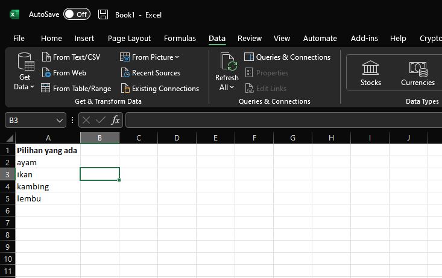Screen dimensions: 442x278
Task: Click the active cell B3
Action: (99, 174)
